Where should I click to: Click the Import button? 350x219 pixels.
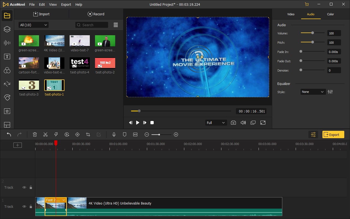tap(41, 14)
